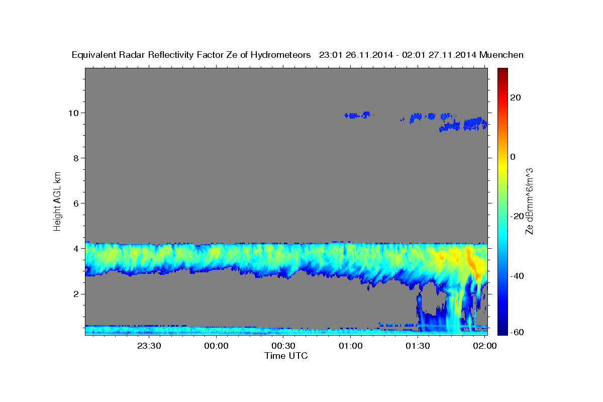Click the dark blue bottom of the colorbar
Viewport: 603px width, 402px height.
[503, 331]
